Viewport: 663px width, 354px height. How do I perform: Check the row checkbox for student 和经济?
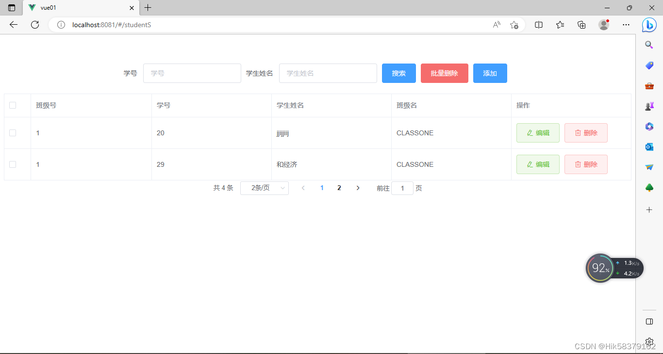coord(12,164)
